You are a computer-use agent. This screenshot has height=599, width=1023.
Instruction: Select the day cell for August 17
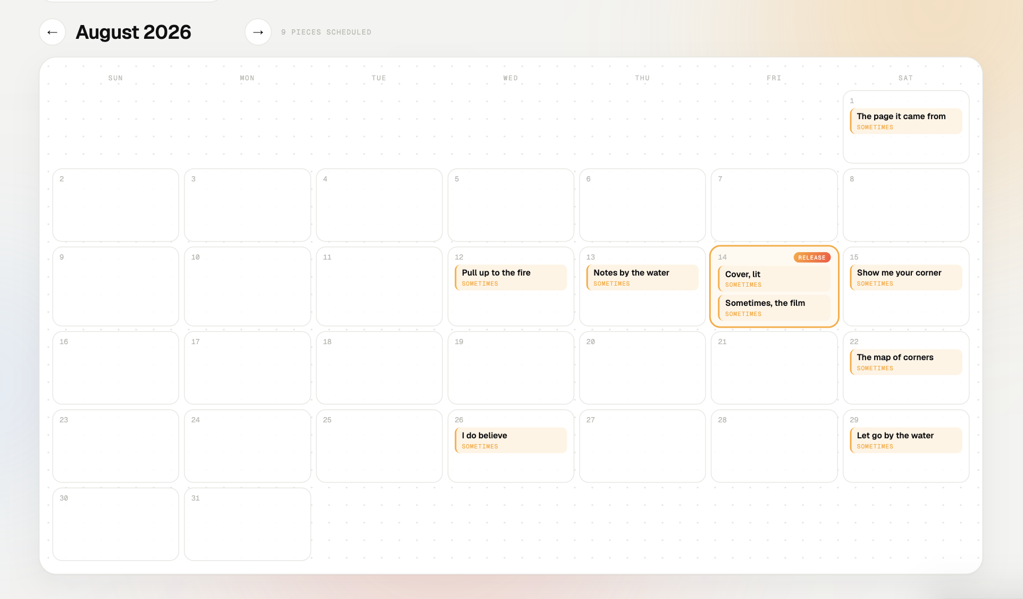tap(248, 368)
